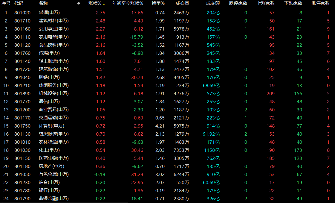
Task: Open 银行(申万) sector
Action: (x=49, y=191)
